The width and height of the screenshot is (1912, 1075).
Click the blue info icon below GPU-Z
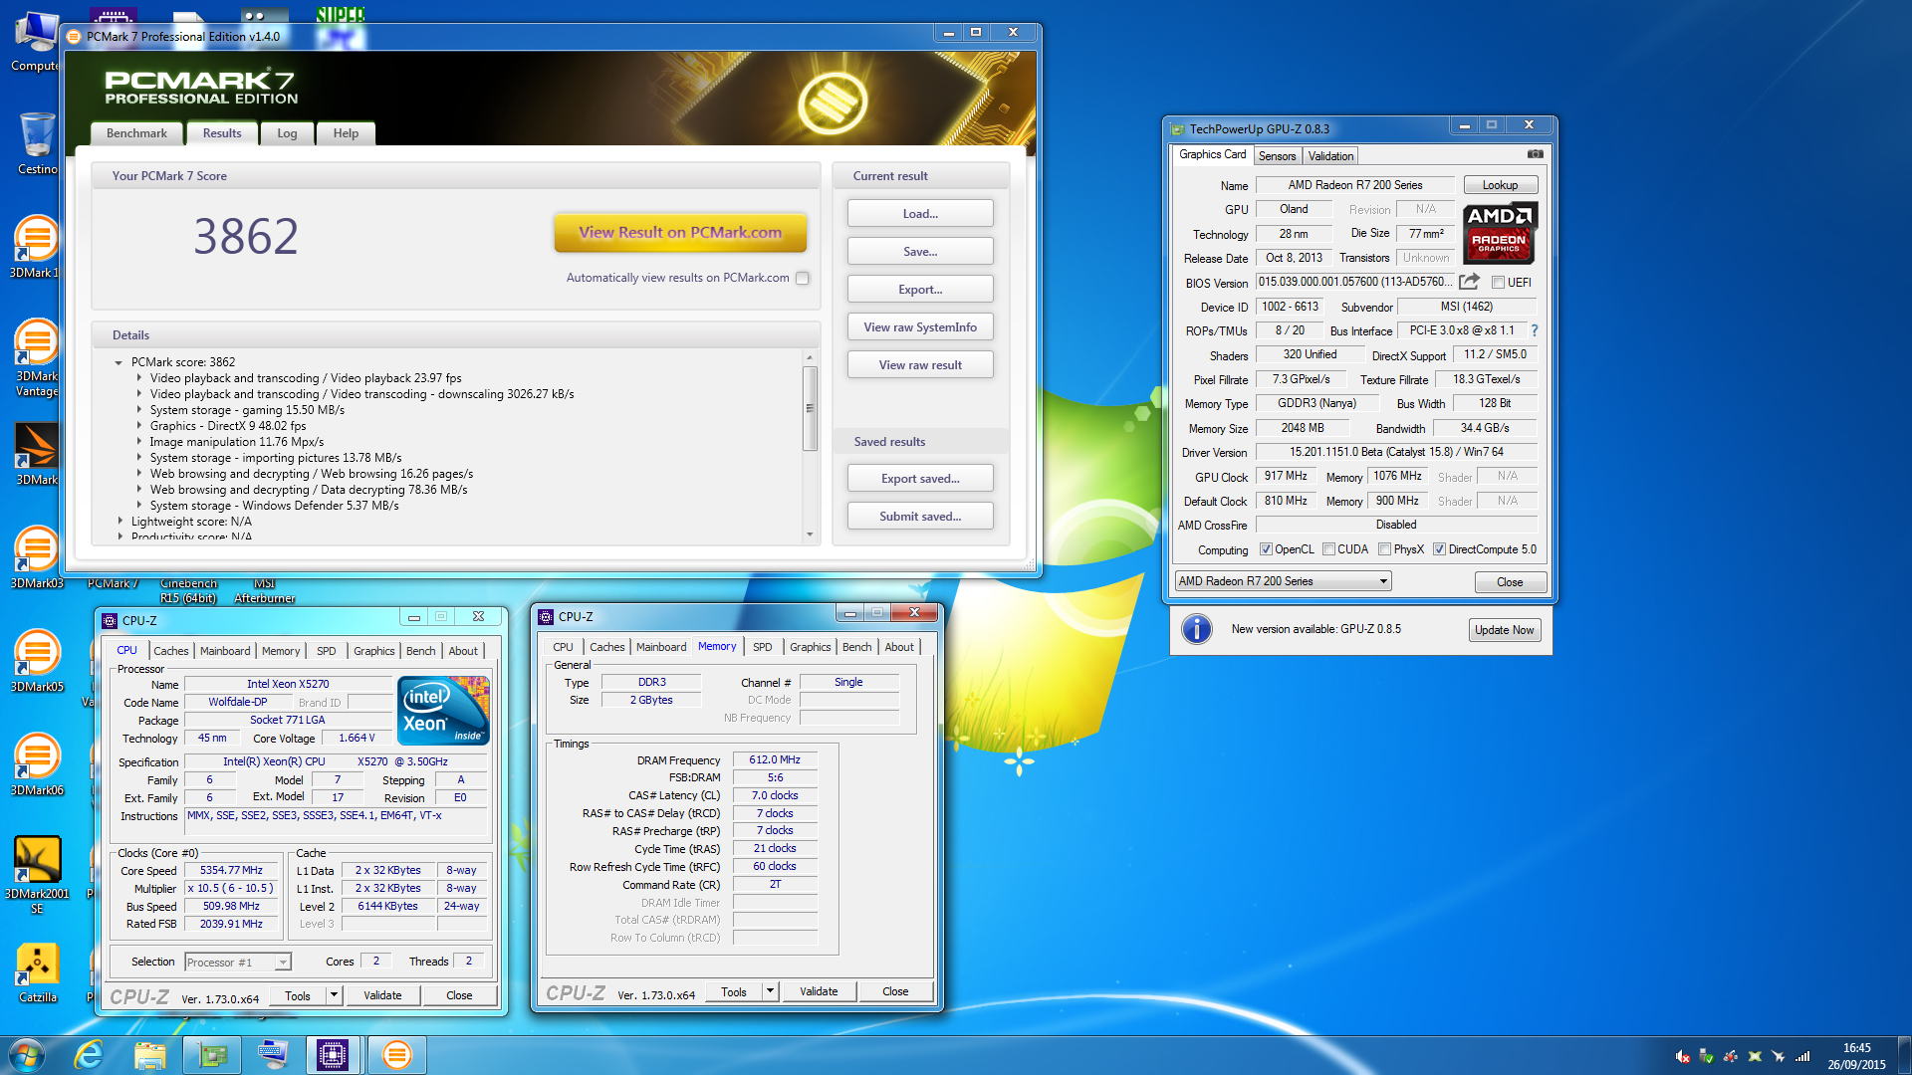pos(1196,629)
